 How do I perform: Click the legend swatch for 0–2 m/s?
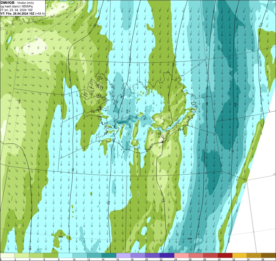pyautogui.click(x=7, y=255)
